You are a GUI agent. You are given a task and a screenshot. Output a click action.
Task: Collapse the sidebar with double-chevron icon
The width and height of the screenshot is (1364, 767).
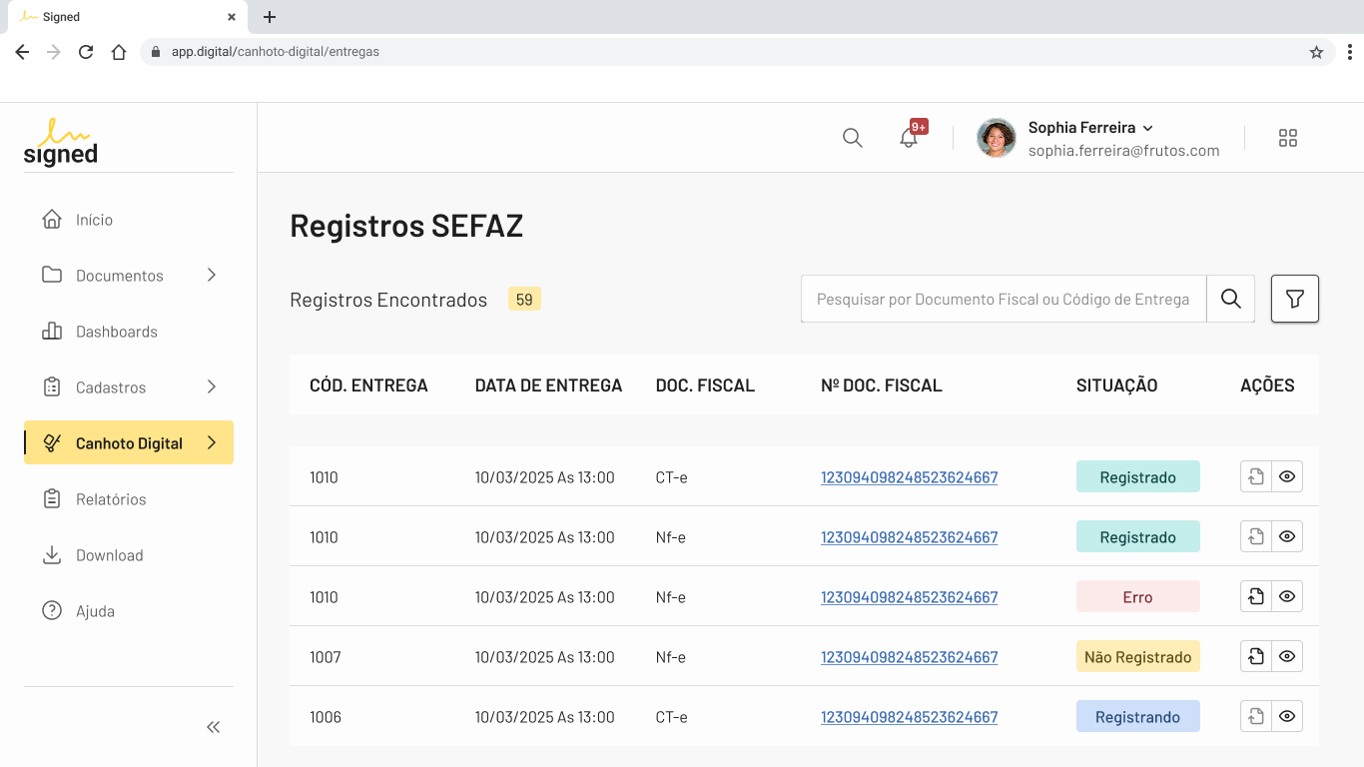(214, 727)
